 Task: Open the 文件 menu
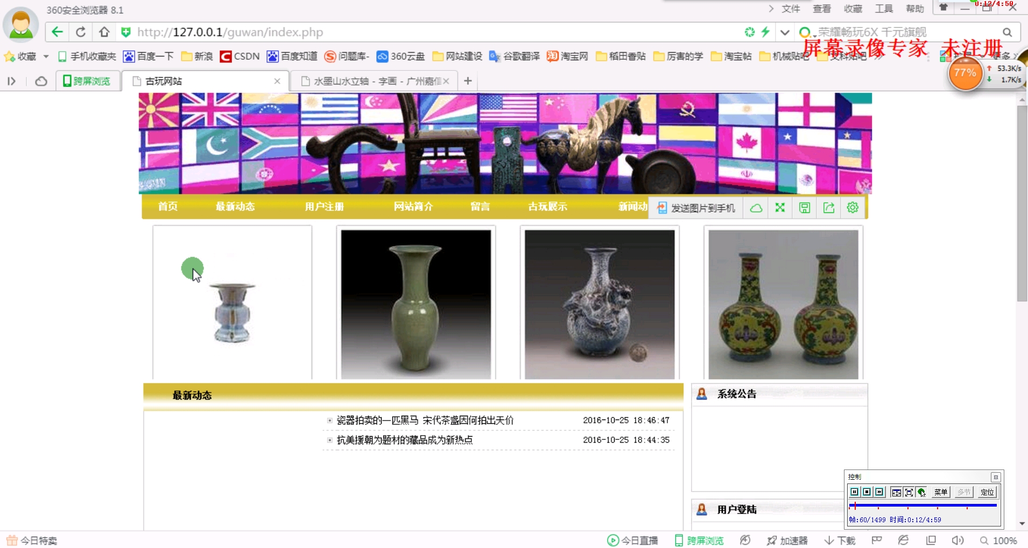coord(791,9)
